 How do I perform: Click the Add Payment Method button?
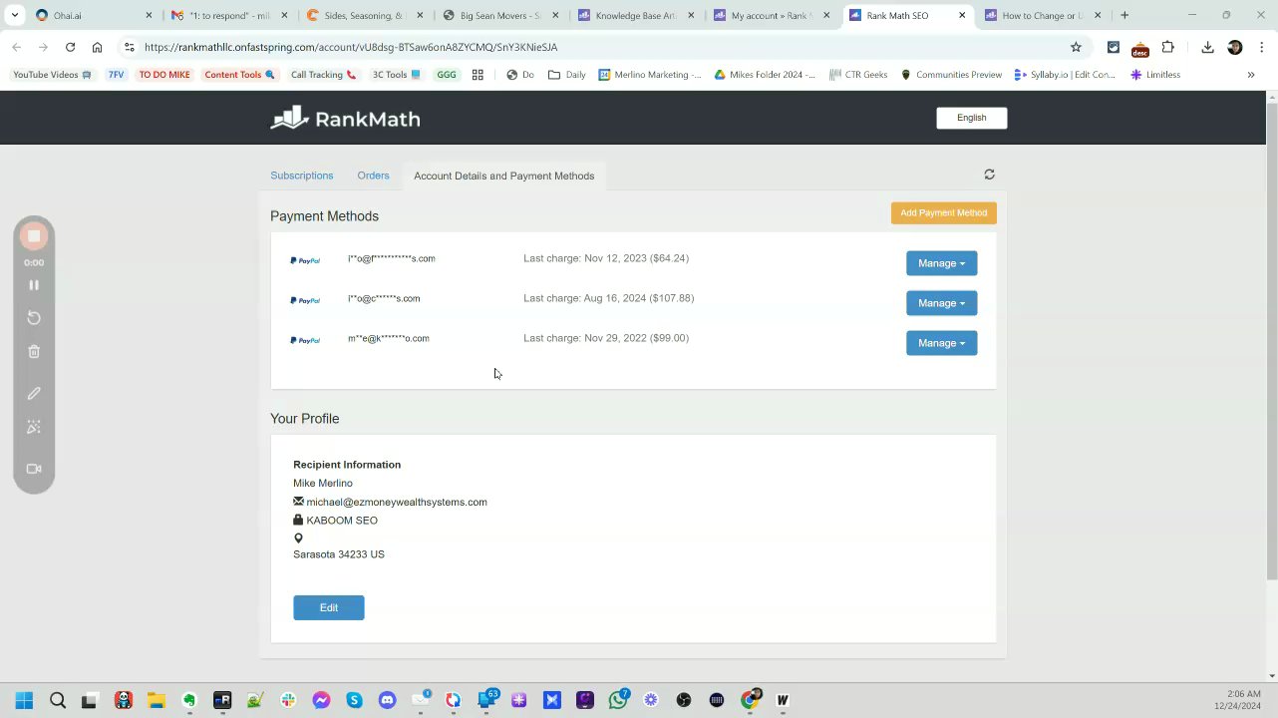943,212
